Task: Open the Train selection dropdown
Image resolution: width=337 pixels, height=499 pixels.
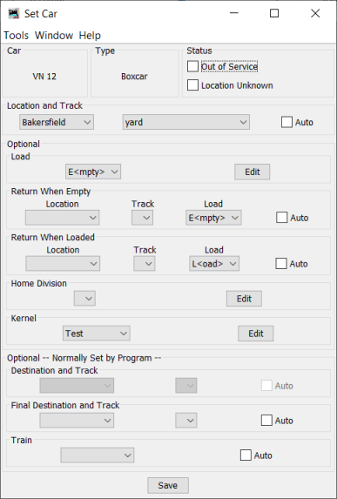Action: pyautogui.click(x=98, y=455)
